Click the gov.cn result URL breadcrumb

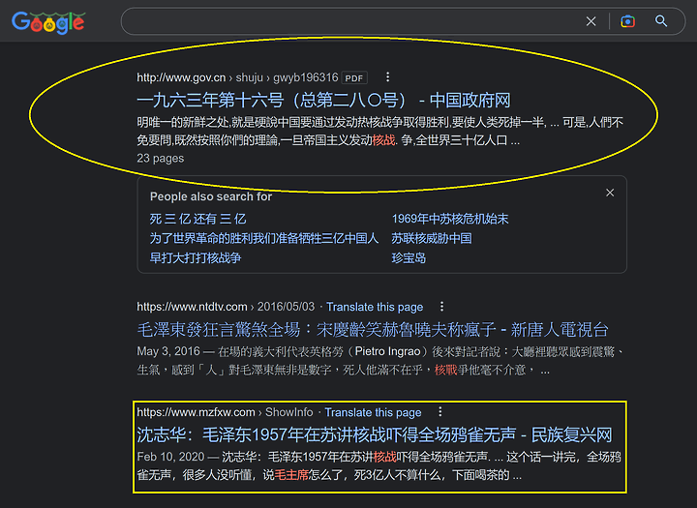237,77
